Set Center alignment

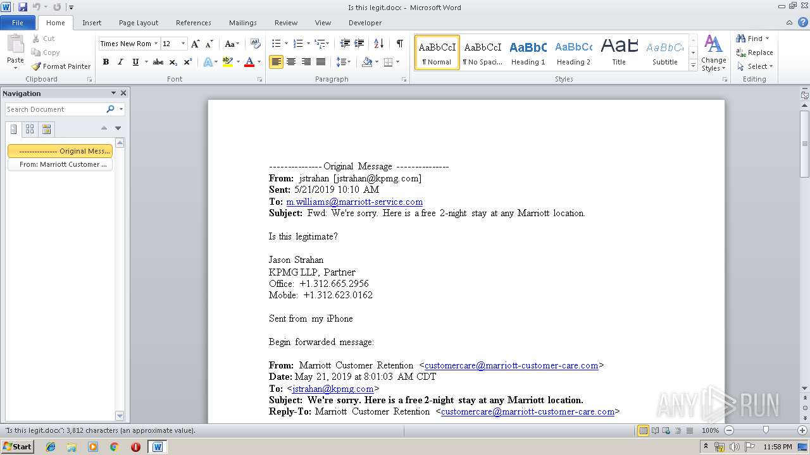[x=291, y=62]
